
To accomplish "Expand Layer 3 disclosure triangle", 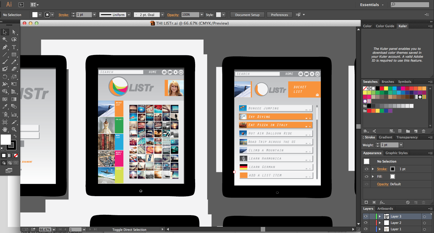I will (380, 216).
